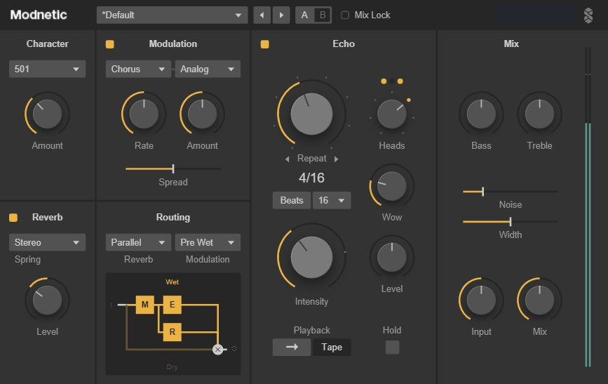Screen dimensions: 608x384
Task: Click the next preset arrow button
Action: [x=281, y=15]
